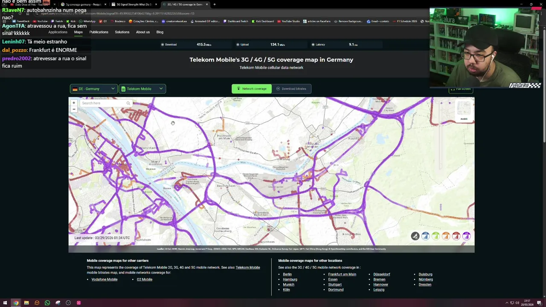Viewport: 546px width, 307px height.
Task: Open the Hamburg coverage link
Action: 290,279
